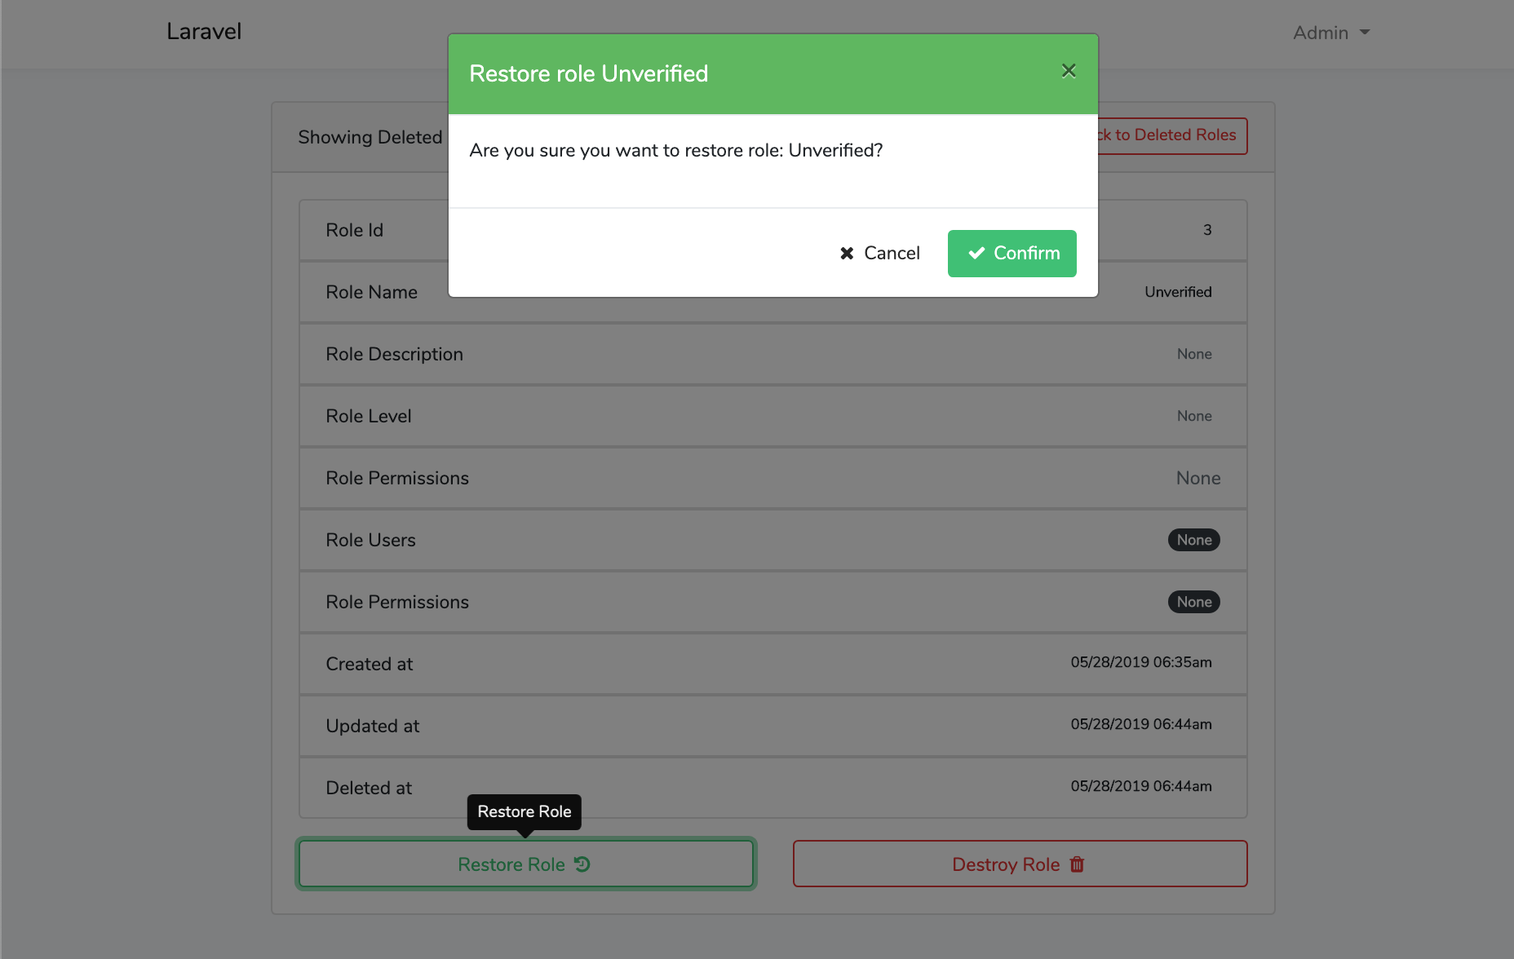1514x959 pixels.
Task: Click the trash icon on Destroy Role
Action: (1077, 864)
